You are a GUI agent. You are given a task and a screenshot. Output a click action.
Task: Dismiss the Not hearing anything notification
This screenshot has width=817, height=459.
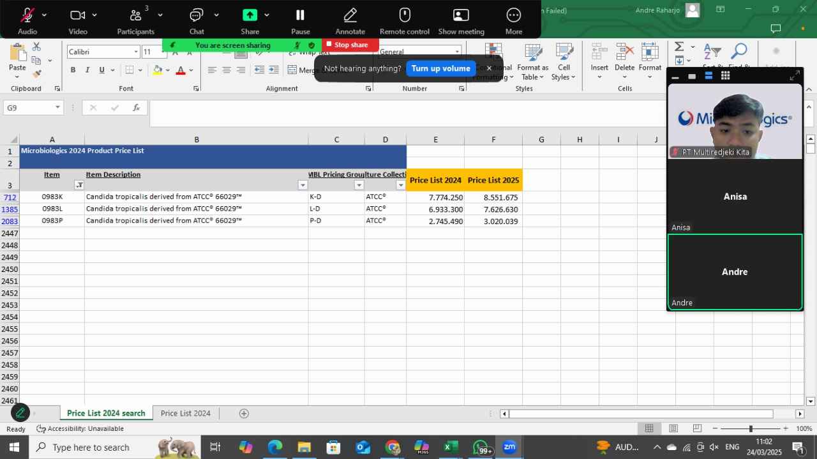pyautogui.click(x=489, y=68)
